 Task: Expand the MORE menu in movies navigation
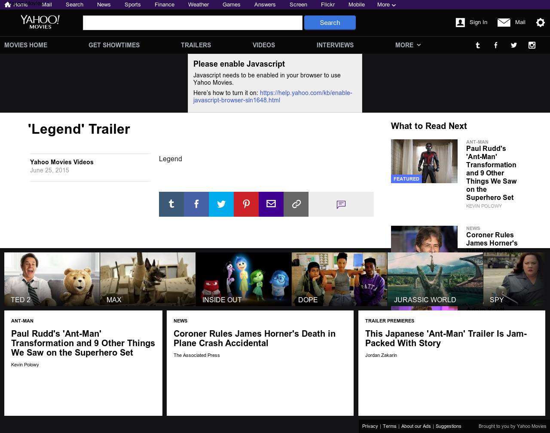click(x=408, y=45)
